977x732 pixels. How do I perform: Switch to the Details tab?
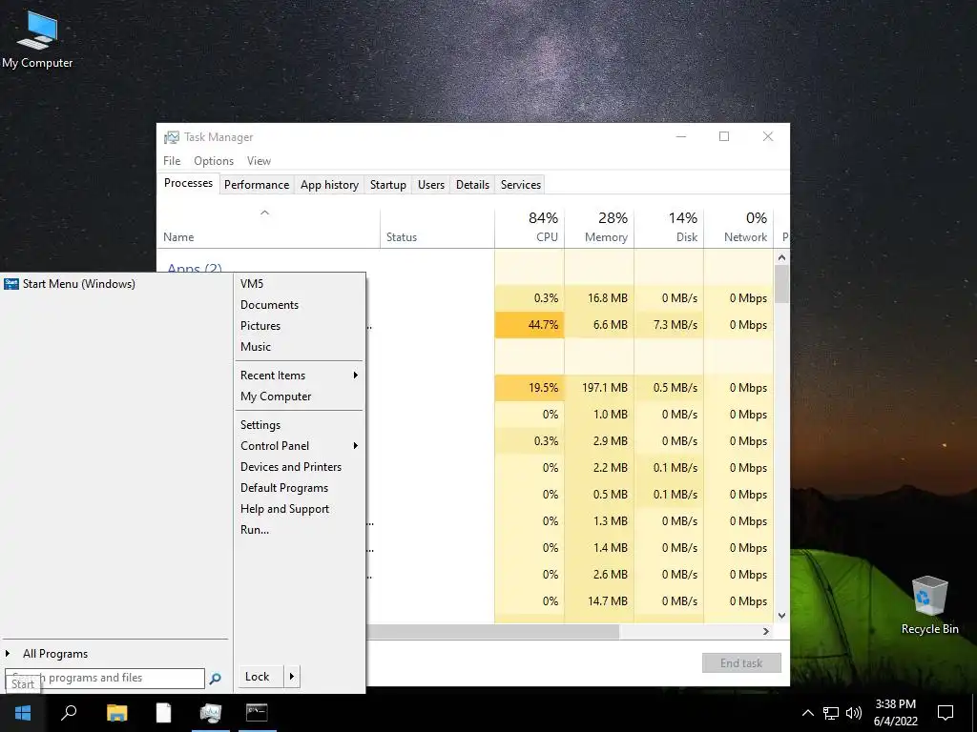click(x=472, y=185)
